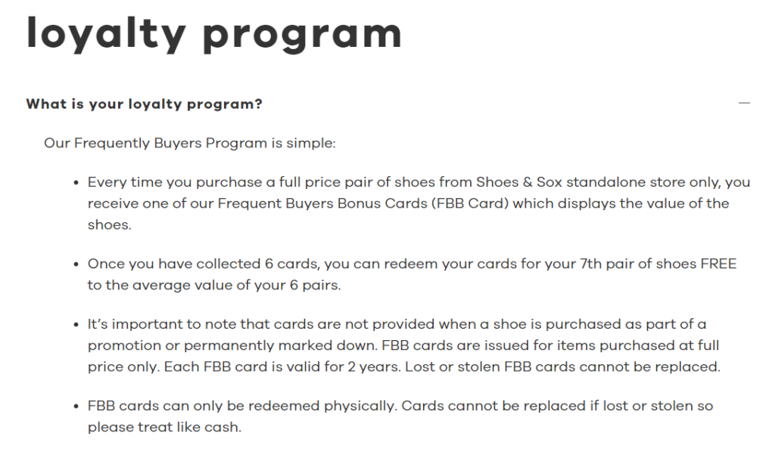
Task: Click 'Our Frequently Buyers Program is simple' text
Action: (x=190, y=143)
